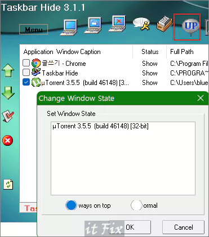The image size is (209, 237).
Task: Click the green down arrow icon
Action: coord(8,93)
